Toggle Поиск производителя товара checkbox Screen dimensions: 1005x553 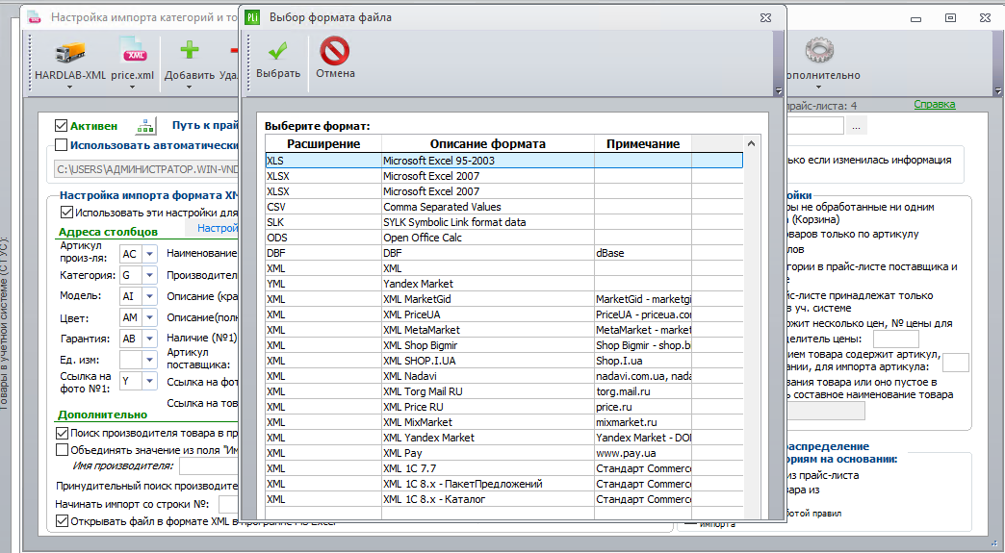[63, 433]
